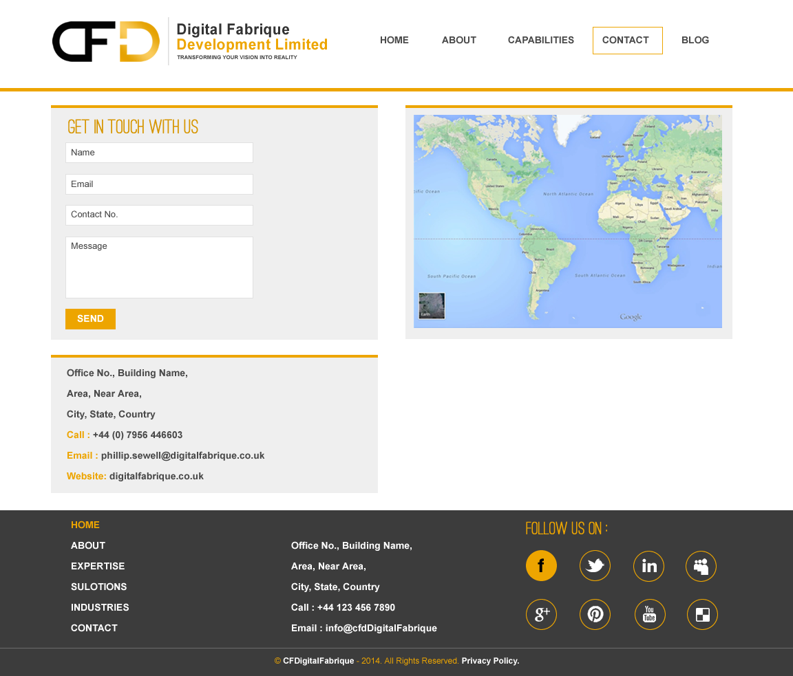Viewport: 793px width, 676px height.
Task: Open the Privacy Policy link
Action: pos(490,661)
